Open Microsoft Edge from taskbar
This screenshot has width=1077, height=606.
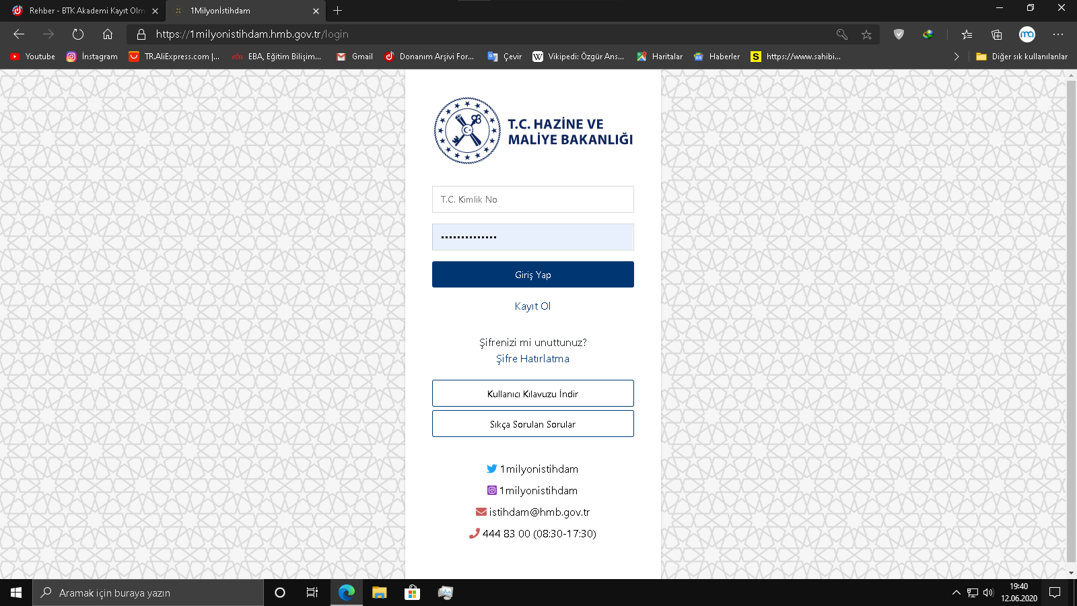point(347,593)
